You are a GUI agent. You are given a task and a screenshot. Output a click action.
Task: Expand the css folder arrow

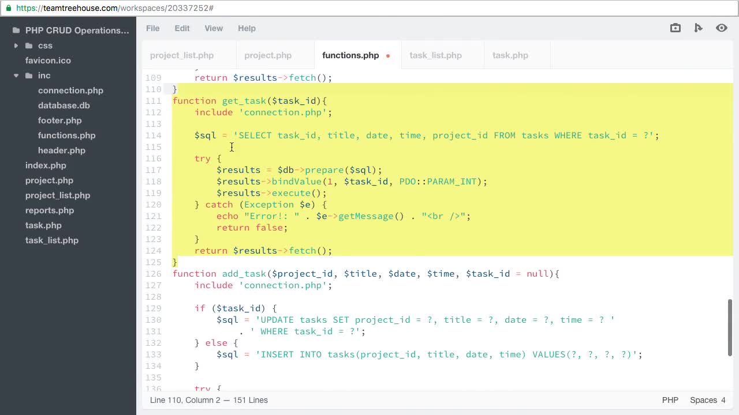pyautogui.click(x=16, y=46)
